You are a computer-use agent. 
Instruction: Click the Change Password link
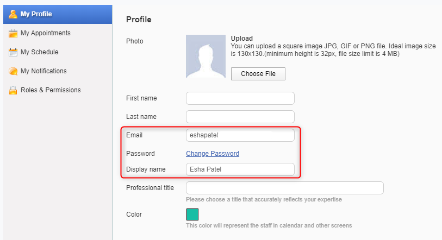coord(213,154)
